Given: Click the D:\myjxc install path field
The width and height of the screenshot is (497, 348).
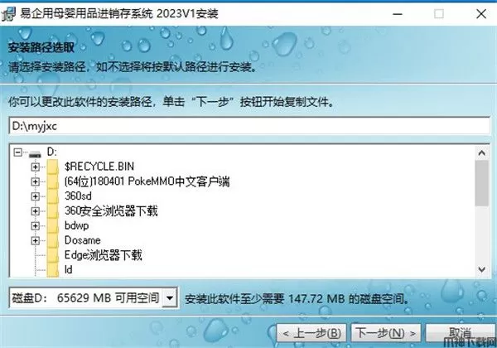Looking at the screenshot, I should [x=249, y=126].
